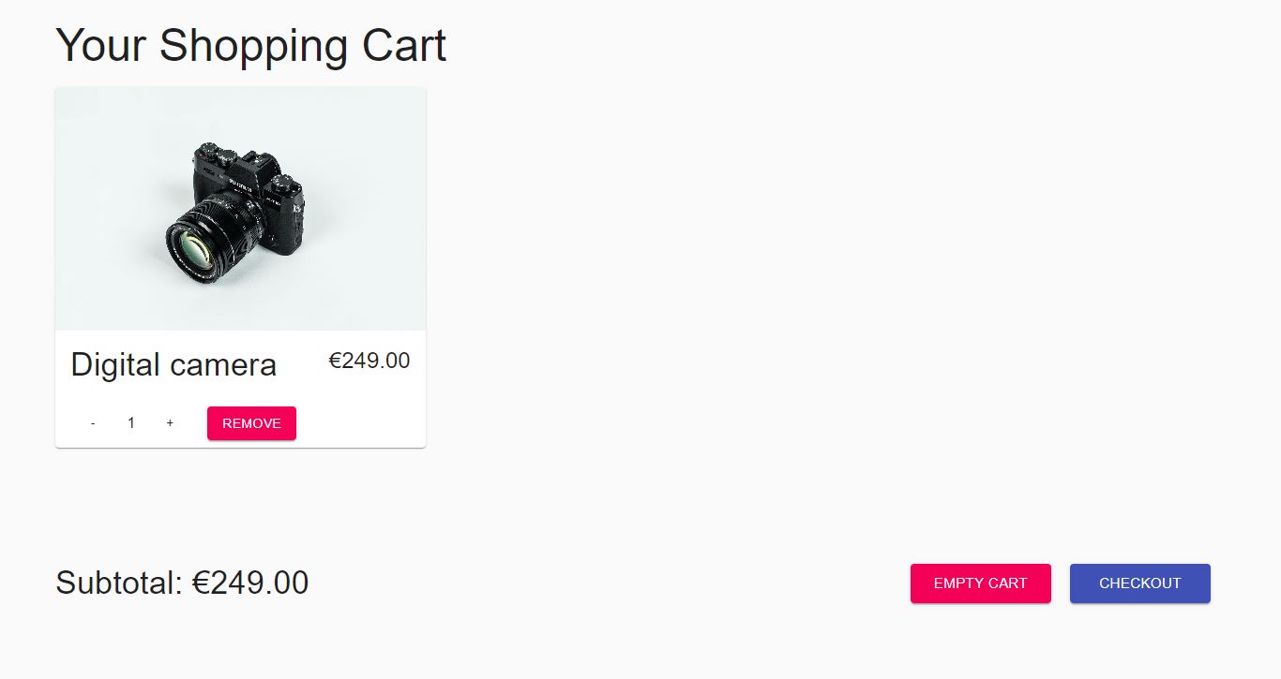Select the Digital camera product title
Image resolution: width=1281 pixels, height=679 pixels.
tap(173, 365)
